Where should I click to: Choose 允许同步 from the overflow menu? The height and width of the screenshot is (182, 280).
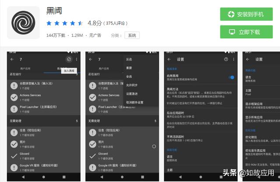pyautogui.click(x=132, y=85)
